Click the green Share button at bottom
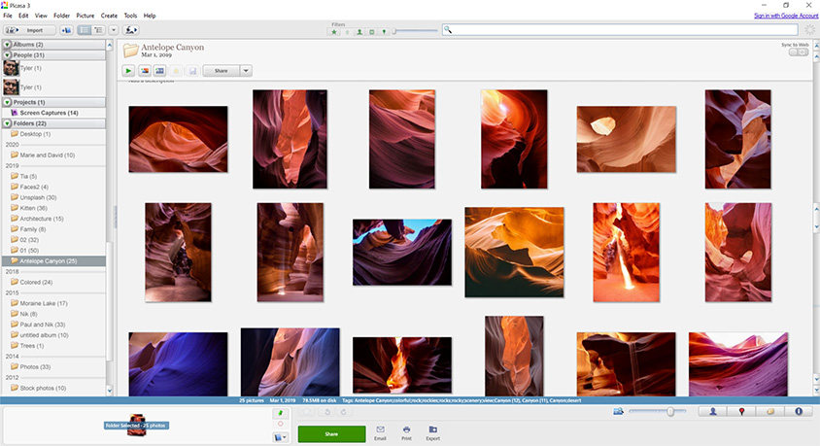The height and width of the screenshot is (446, 820). pyautogui.click(x=331, y=434)
